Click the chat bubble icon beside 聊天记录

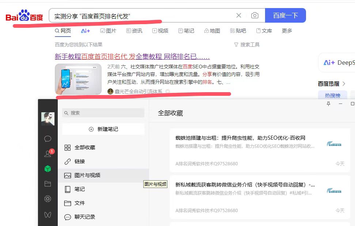click(68, 217)
